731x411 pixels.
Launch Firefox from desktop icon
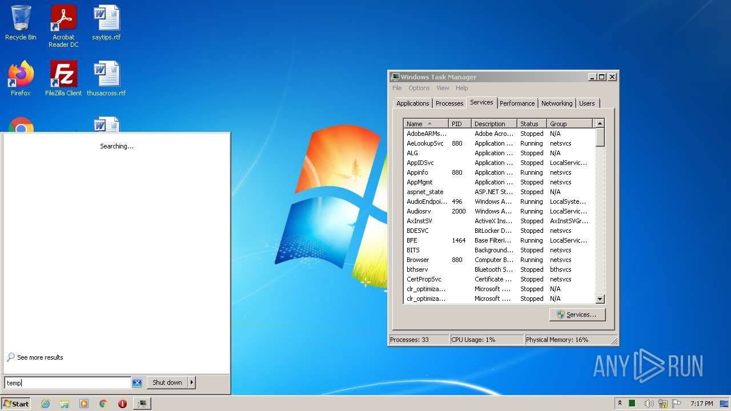tap(21, 78)
